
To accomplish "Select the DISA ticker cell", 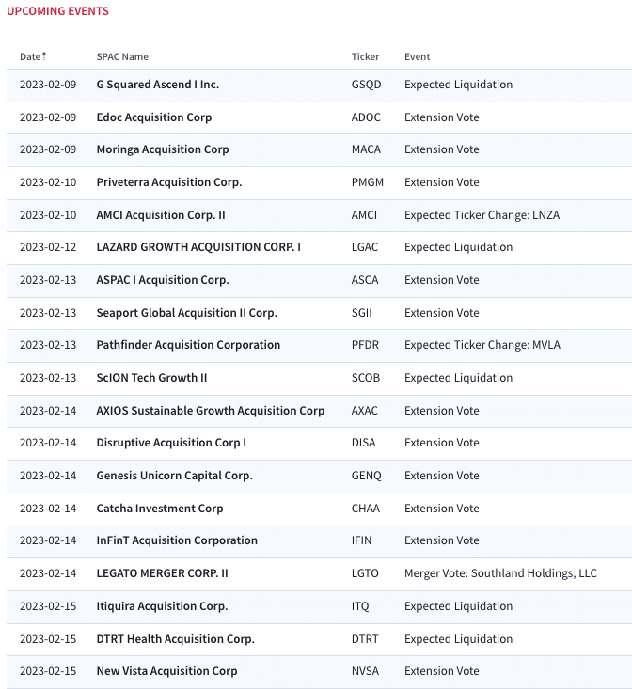I will 363,443.
